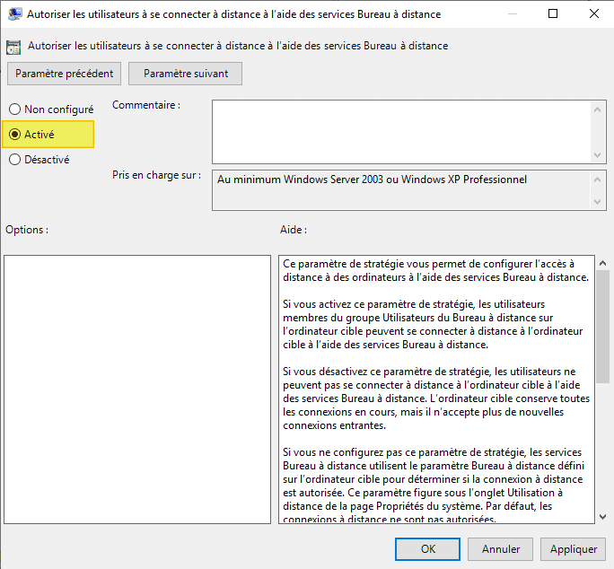Maximize the dialog window
This screenshot has height=569, width=614.
[x=553, y=13]
